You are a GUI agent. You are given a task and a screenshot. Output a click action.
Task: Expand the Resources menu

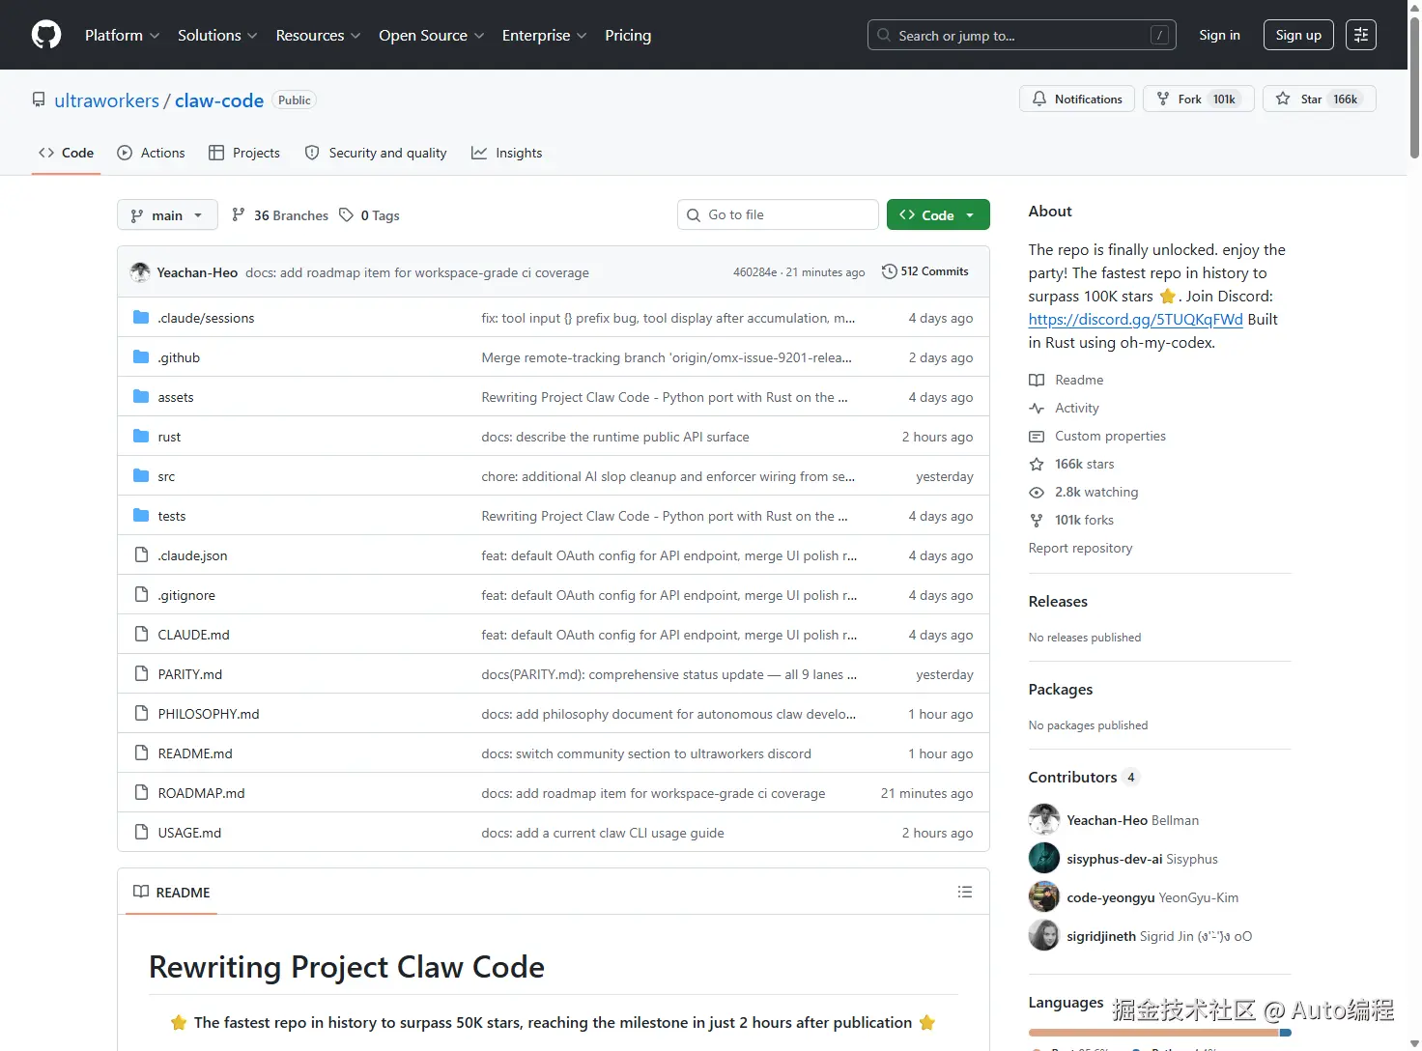(318, 35)
